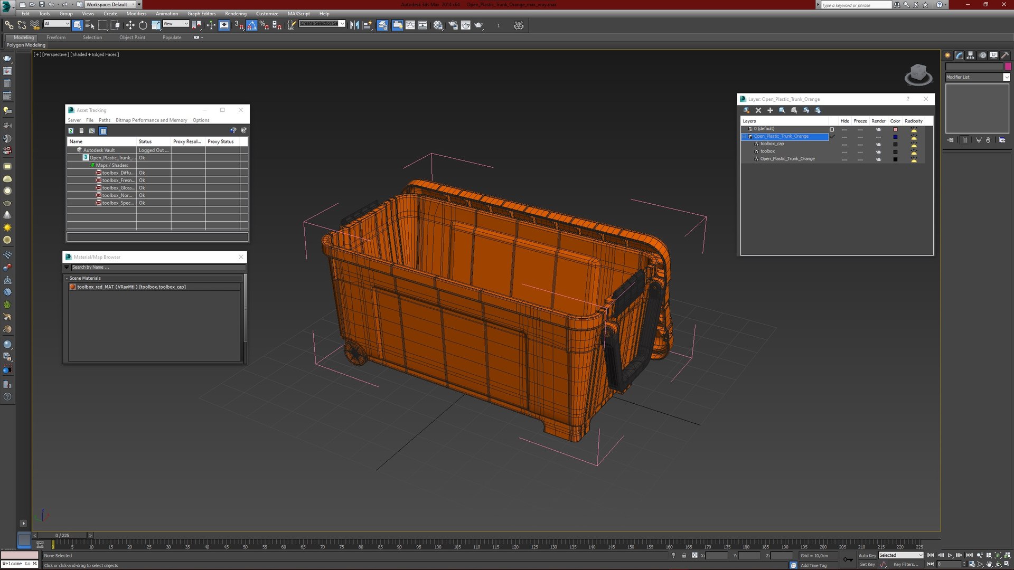Open the reference coordinate View dropdown
1014x570 pixels.
pyautogui.click(x=176, y=24)
